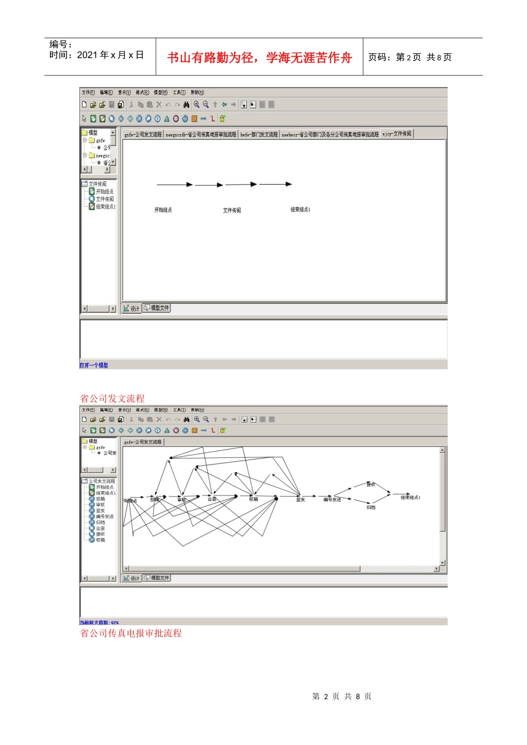Switch to newgsczdb-省公司传真电报审批流程 tab
Screen dimensions: 527x745
tap(201, 135)
